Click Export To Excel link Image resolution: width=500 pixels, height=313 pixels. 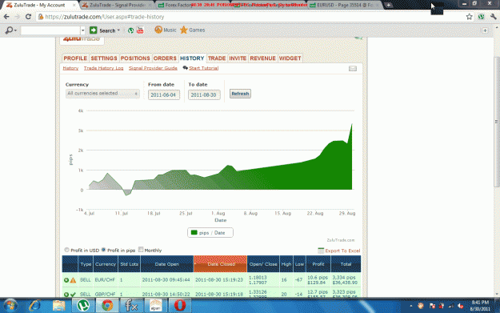342,251
